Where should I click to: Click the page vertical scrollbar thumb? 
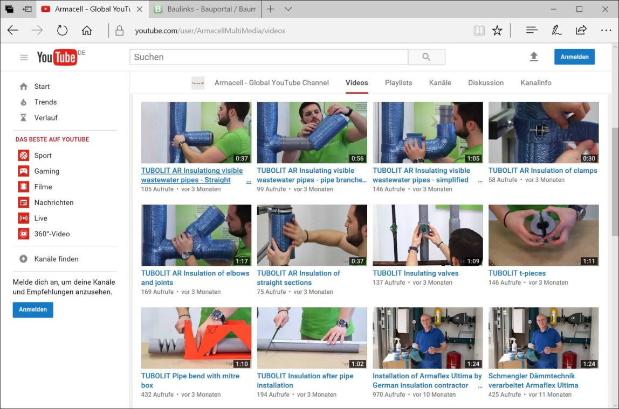(615, 181)
